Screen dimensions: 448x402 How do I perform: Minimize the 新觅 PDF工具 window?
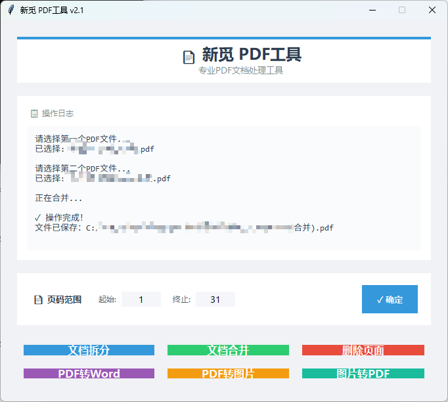(x=372, y=10)
